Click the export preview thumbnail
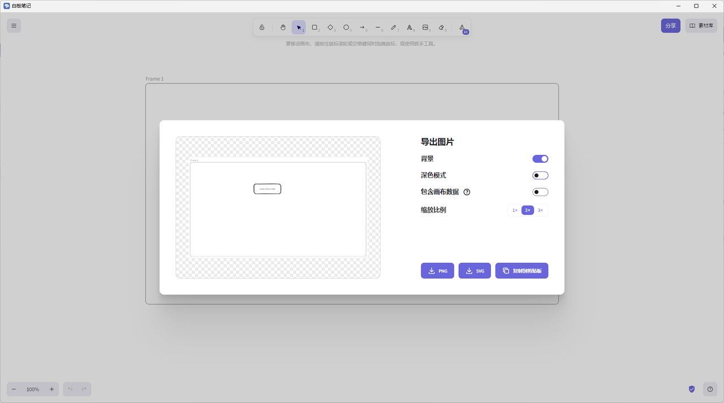This screenshot has height=403, width=724. pos(278,207)
